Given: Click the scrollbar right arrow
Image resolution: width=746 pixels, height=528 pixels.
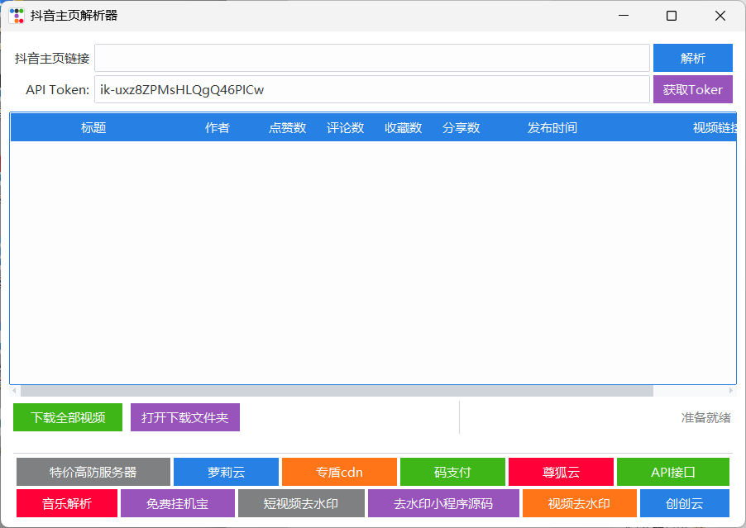Looking at the screenshot, I should [731, 391].
